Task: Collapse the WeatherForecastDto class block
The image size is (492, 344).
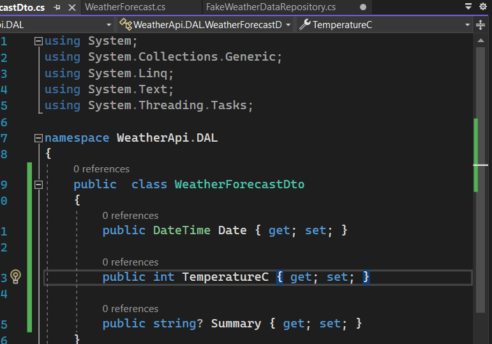Action: point(38,184)
